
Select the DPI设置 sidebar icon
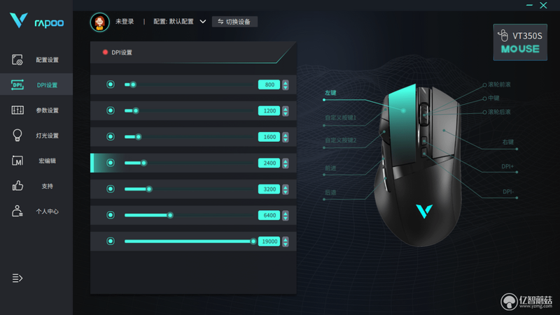tap(17, 85)
